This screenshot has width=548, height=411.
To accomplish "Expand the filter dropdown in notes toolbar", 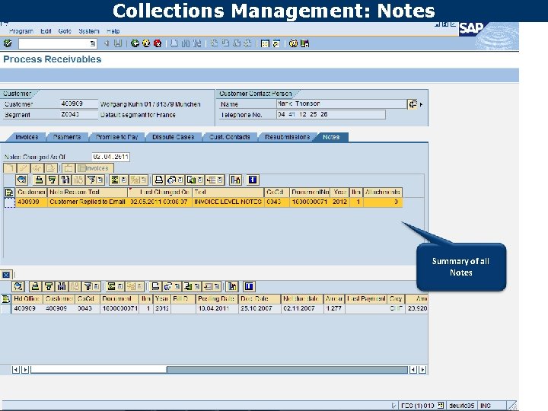I will point(100,180).
